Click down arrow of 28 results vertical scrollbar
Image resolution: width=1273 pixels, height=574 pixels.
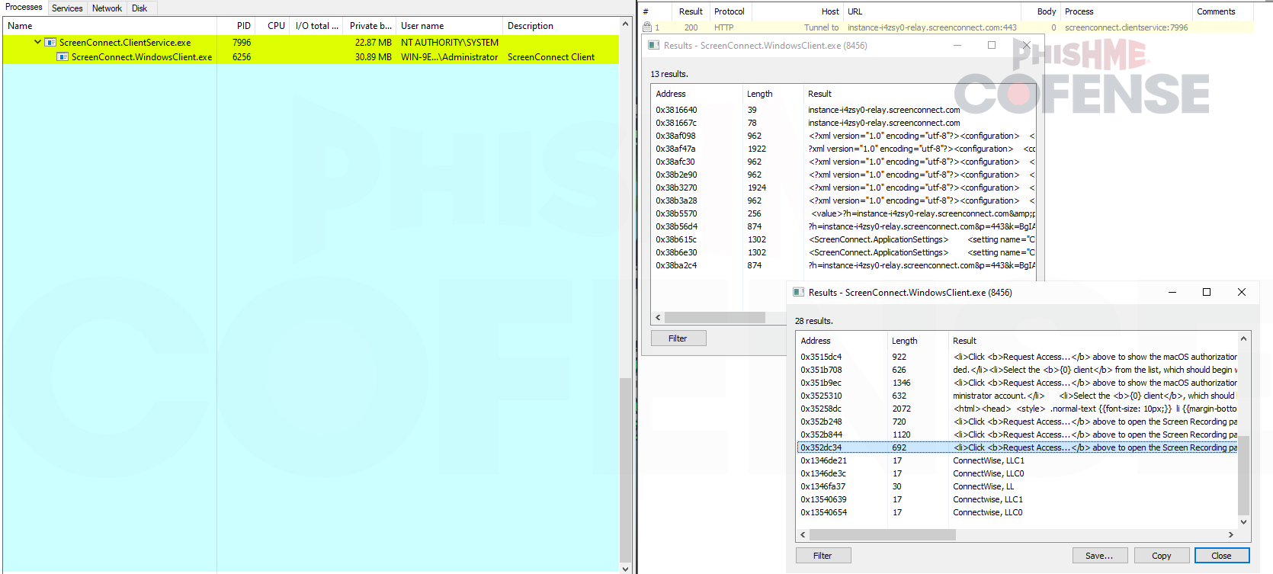pos(1243,522)
